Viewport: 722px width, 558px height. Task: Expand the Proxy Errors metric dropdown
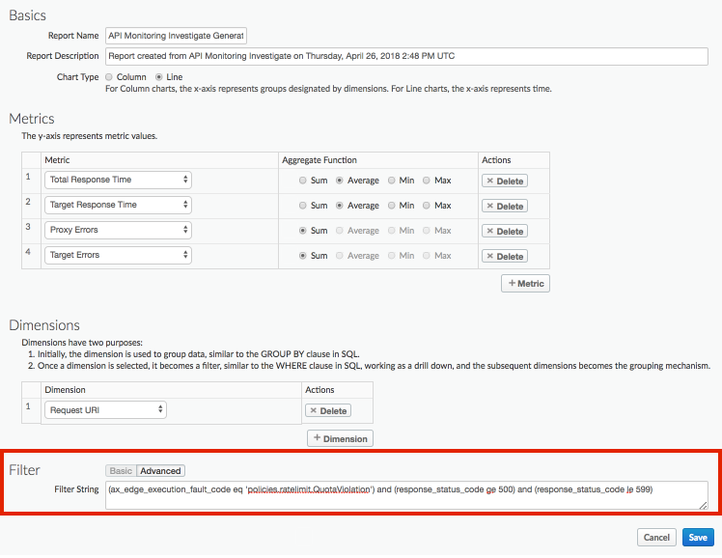pyautogui.click(x=118, y=230)
